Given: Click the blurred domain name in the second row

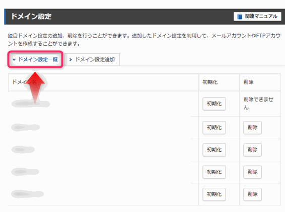Looking at the screenshot, I should 26,127.
